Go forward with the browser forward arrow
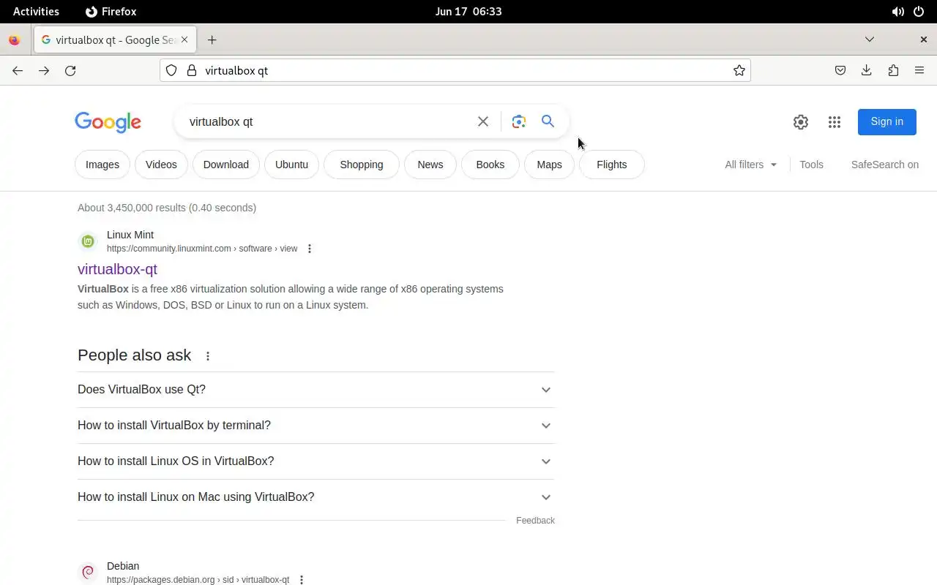937x585 pixels. [44, 70]
